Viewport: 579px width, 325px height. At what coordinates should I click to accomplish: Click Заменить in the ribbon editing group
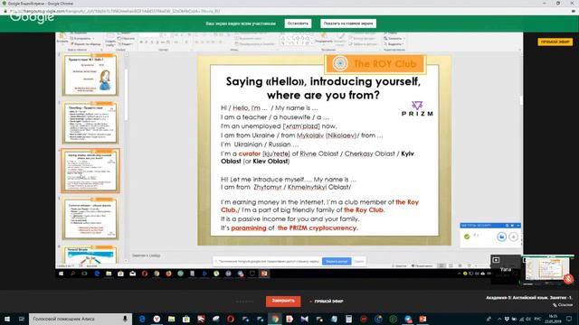pos(394,38)
